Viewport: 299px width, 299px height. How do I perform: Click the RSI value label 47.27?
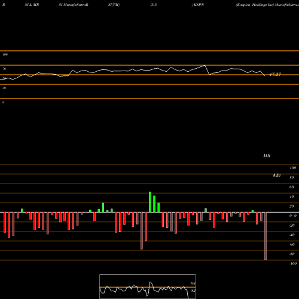coord(275,75)
